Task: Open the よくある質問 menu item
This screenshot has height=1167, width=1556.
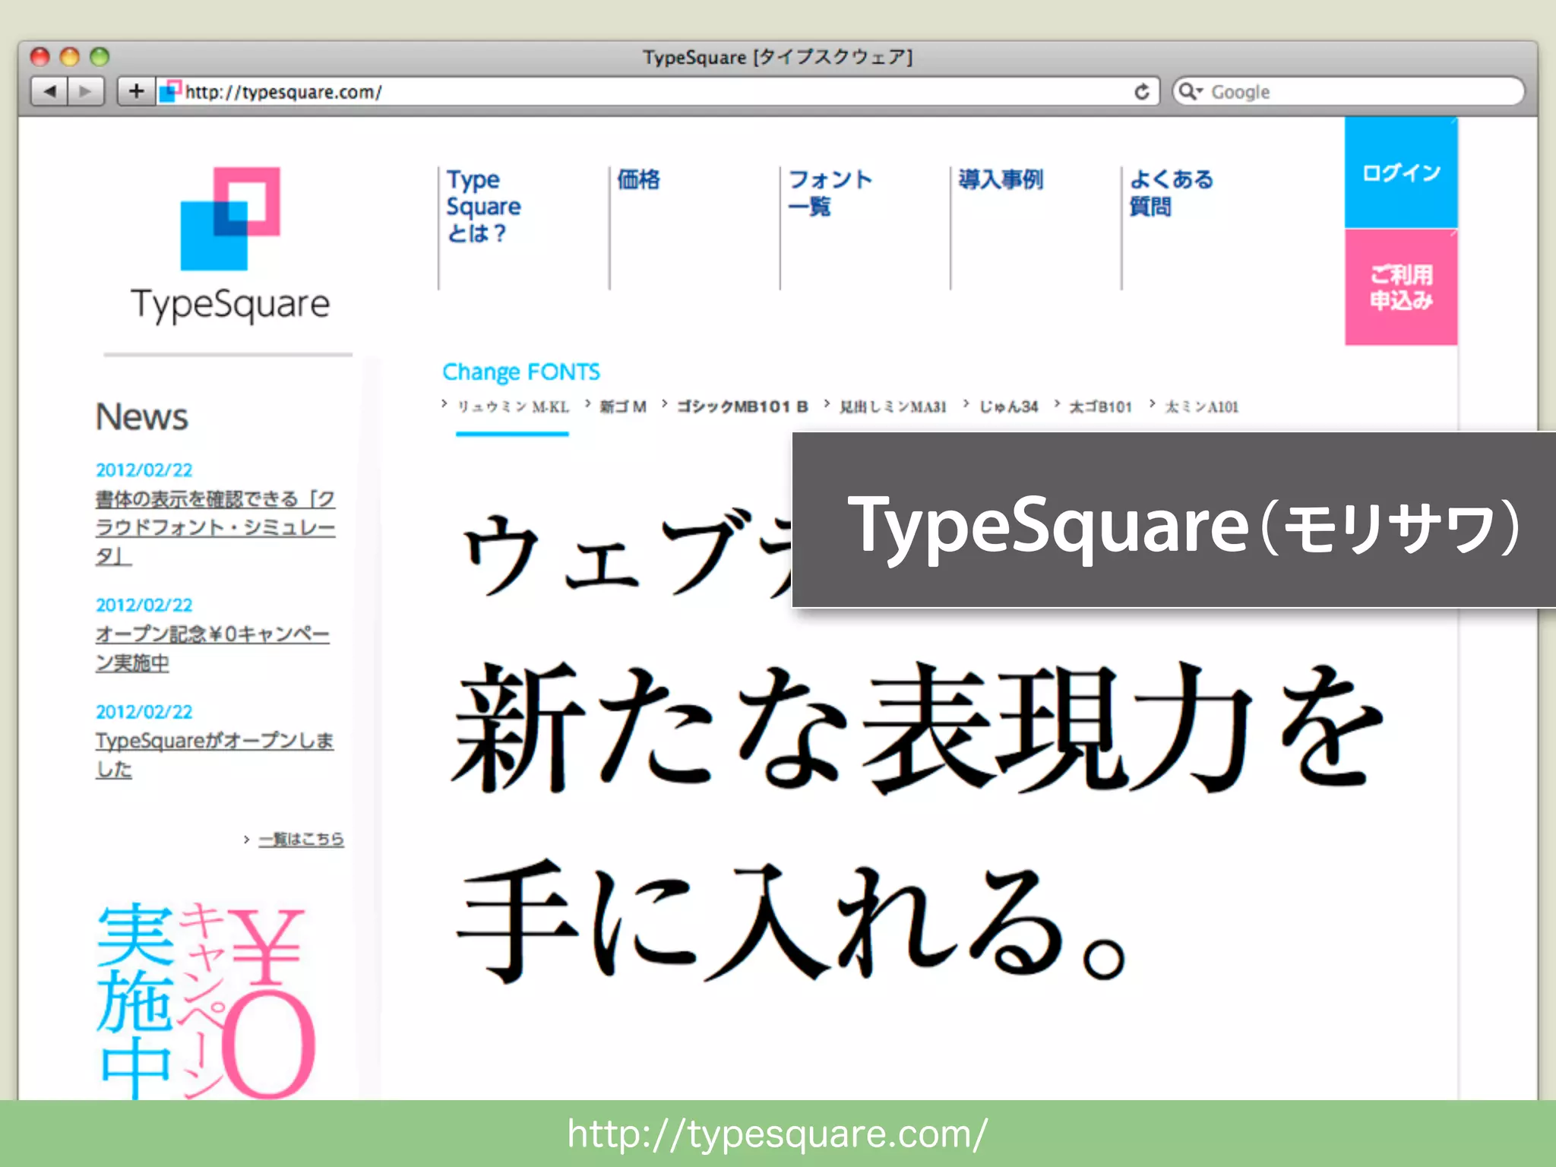Action: [1172, 192]
